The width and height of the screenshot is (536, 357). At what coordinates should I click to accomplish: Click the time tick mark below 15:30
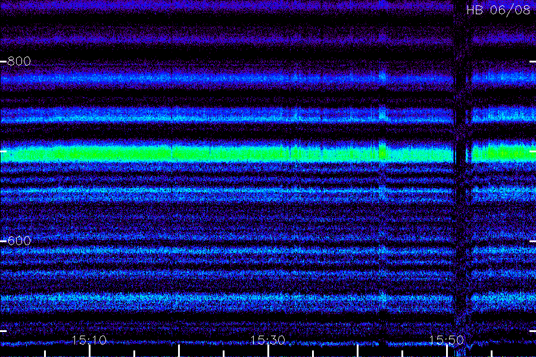[268, 351]
